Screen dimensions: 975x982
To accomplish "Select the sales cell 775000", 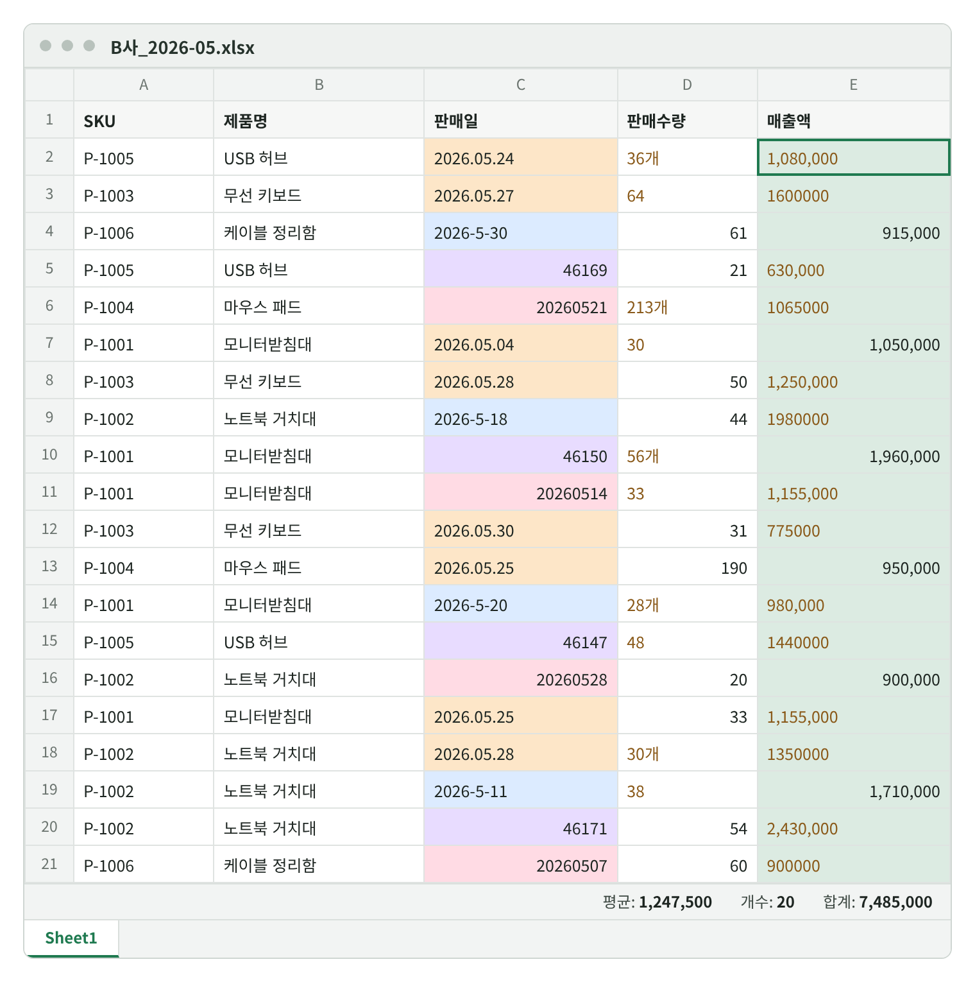I will click(x=854, y=530).
